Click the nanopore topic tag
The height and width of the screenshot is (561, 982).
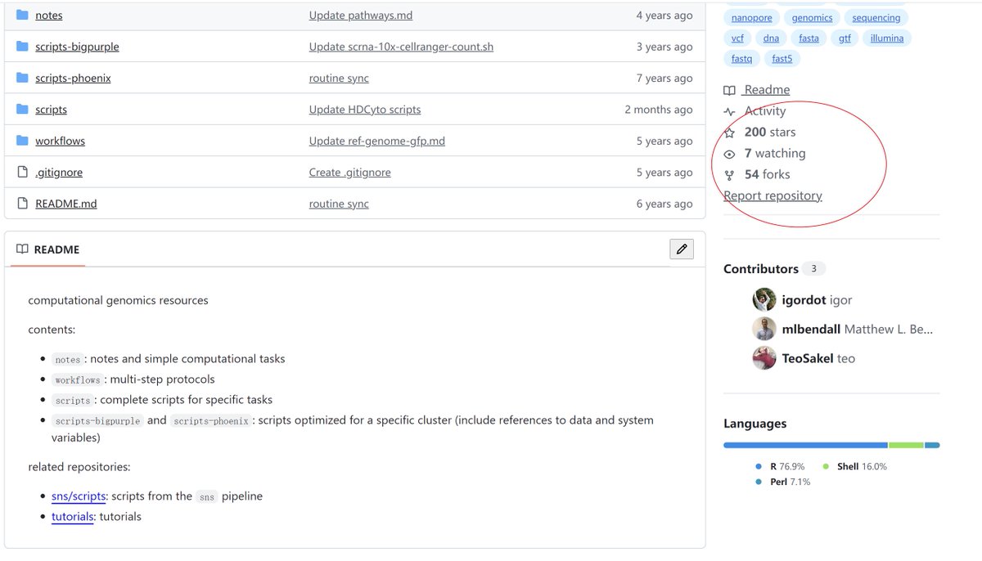tap(752, 18)
